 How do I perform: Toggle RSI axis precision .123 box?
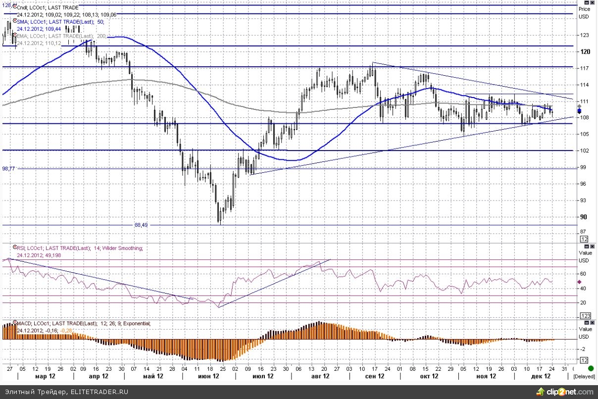tap(584, 315)
